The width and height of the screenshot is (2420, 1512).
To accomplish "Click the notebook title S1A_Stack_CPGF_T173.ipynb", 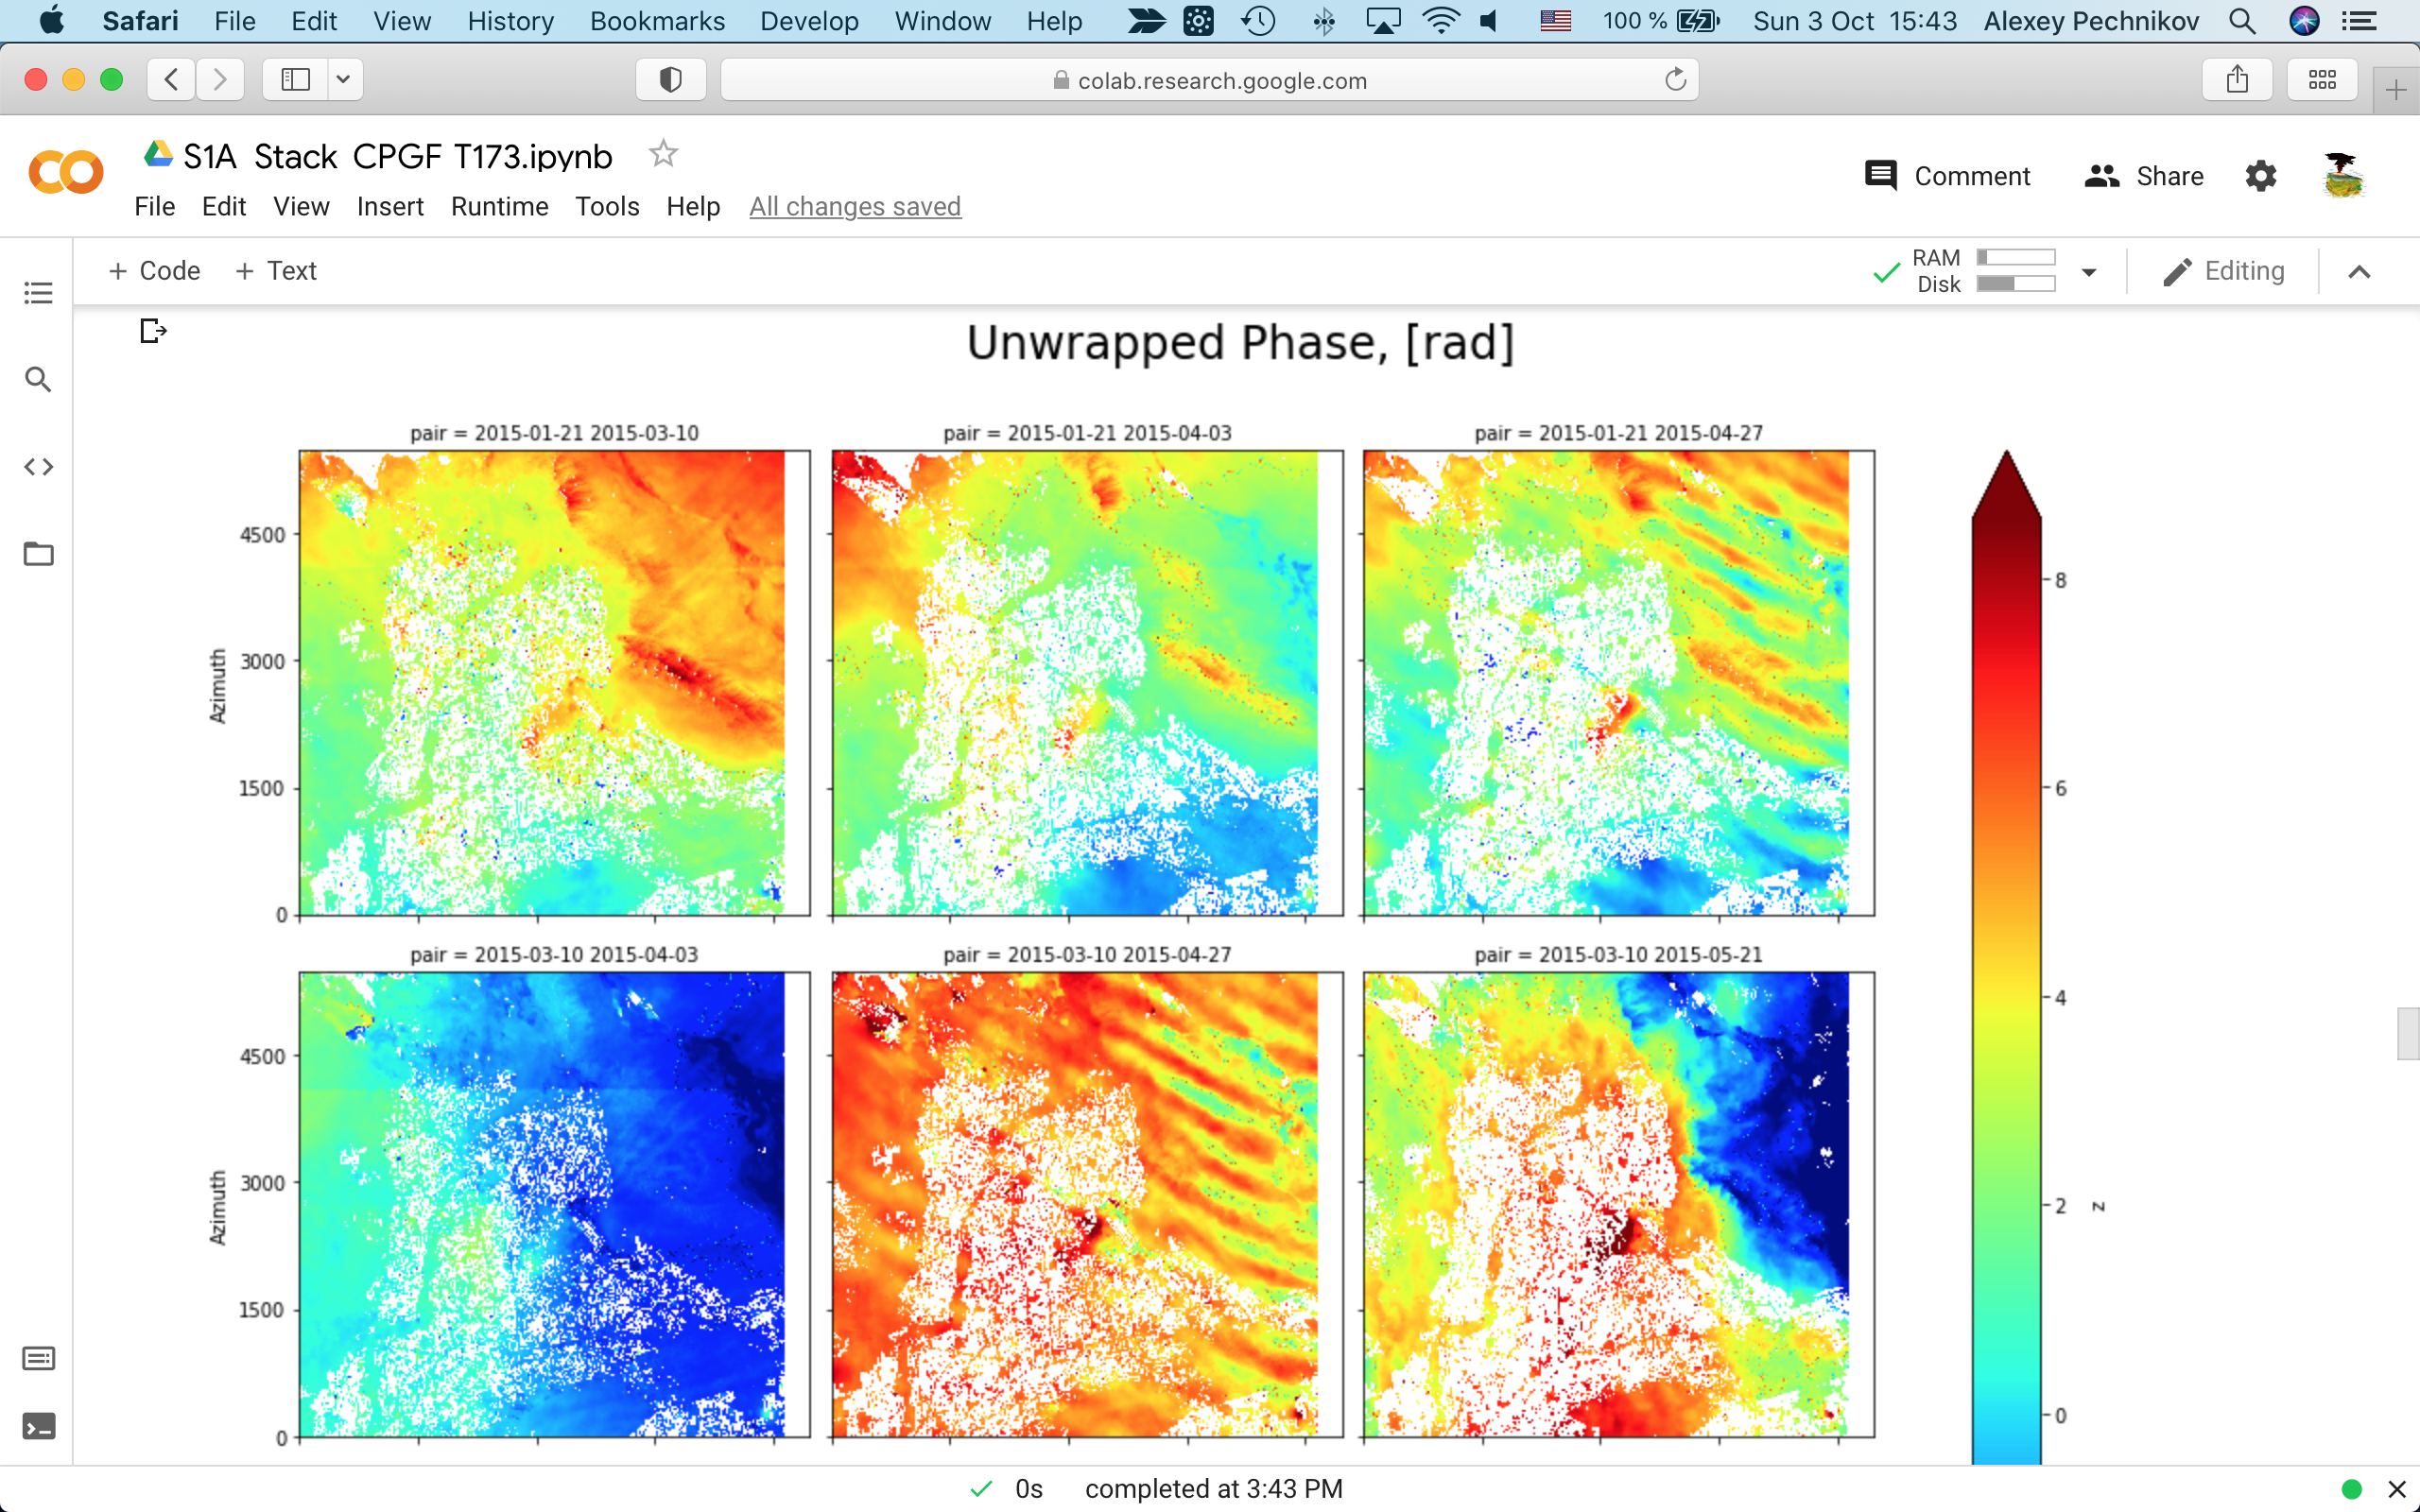I will (397, 156).
